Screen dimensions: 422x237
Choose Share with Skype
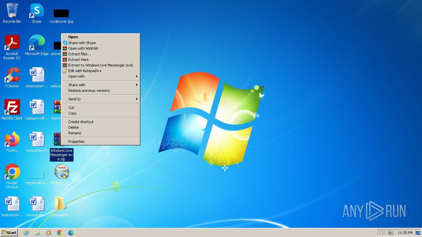coord(101,43)
